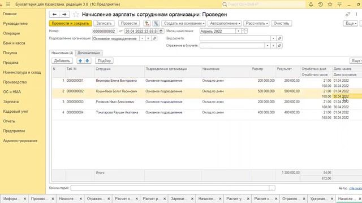
Task: Click Добавить row button
Action: pyautogui.click(x=62, y=61)
